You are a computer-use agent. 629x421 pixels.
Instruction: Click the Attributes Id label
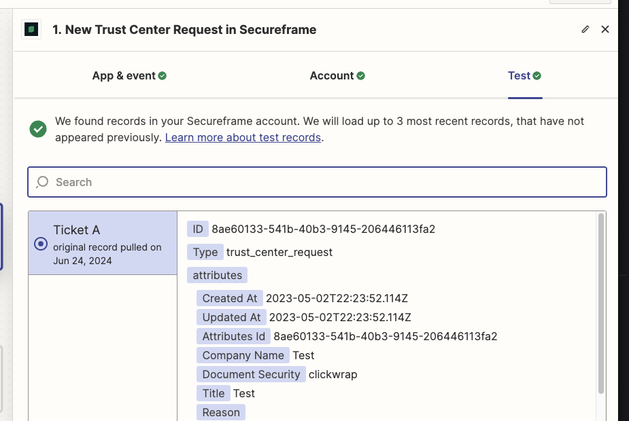click(x=233, y=337)
